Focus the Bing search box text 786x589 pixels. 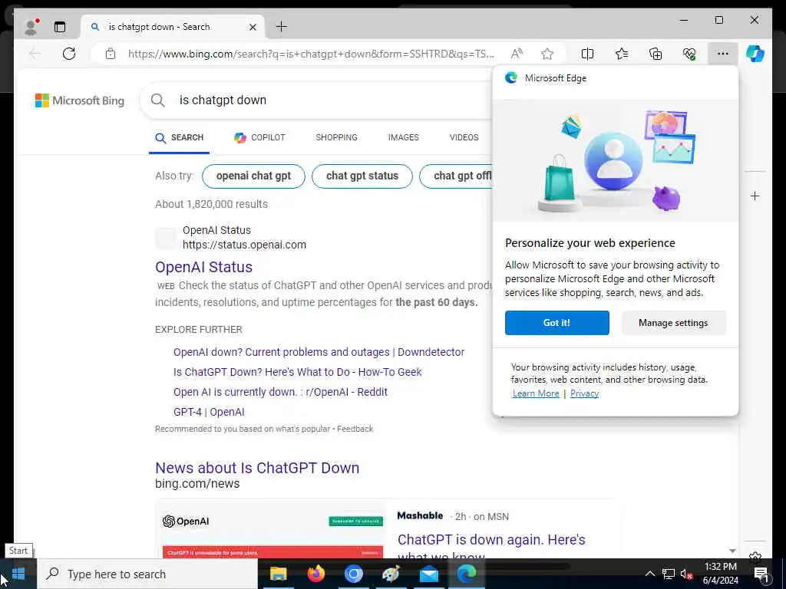[223, 100]
